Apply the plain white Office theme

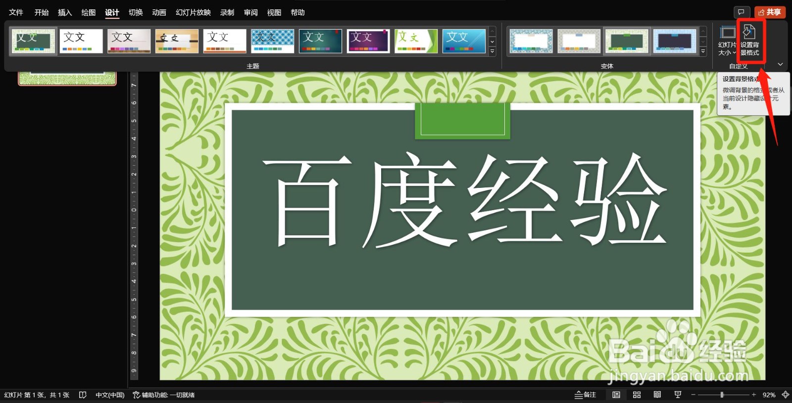[81, 41]
